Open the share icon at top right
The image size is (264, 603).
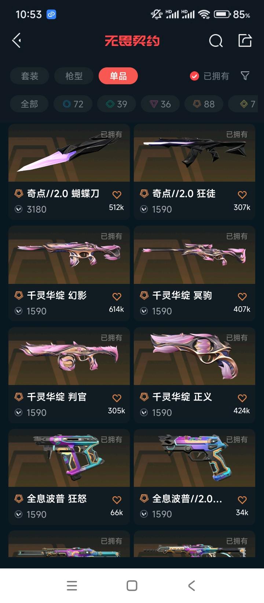coord(245,40)
